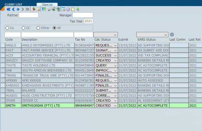Choose the Other radio button

pyautogui.click(x=38, y=28)
